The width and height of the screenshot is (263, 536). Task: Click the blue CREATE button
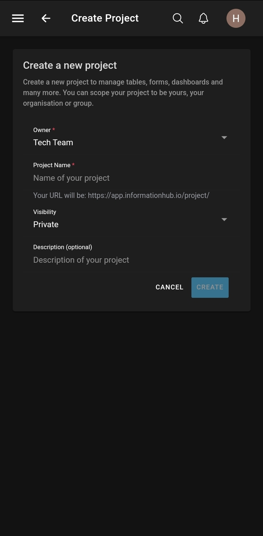[x=210, y=288]
